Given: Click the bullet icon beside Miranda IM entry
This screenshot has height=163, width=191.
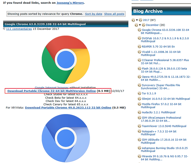Looking at the screenshot, I should tap(139, 156).
